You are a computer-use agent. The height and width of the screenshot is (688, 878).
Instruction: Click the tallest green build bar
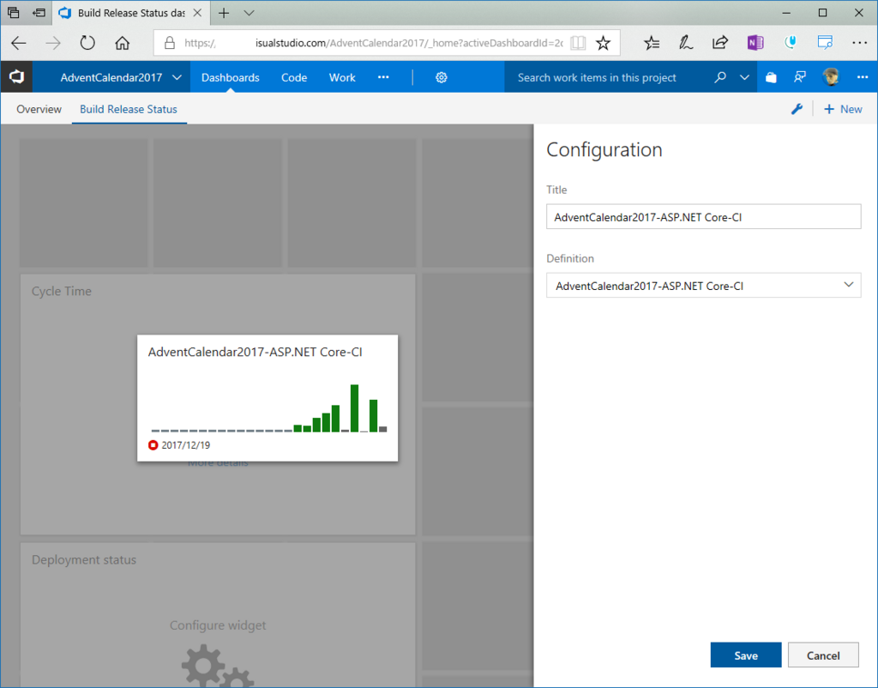click(x=354, y=407)
